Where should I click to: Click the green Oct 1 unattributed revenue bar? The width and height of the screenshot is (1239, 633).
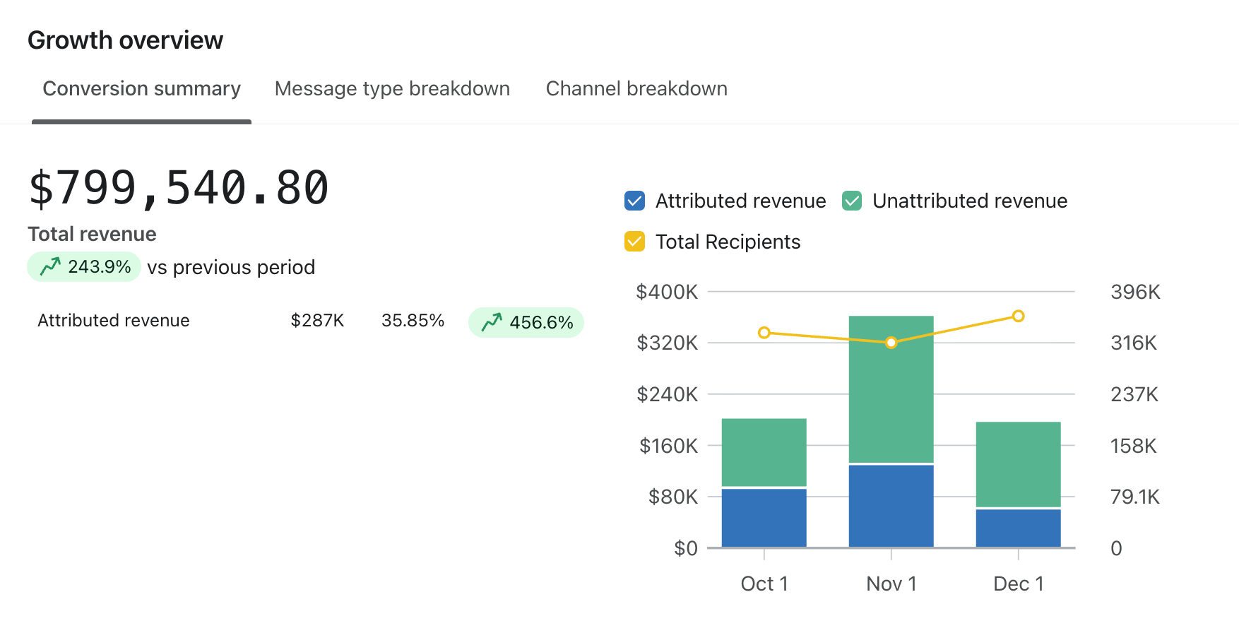point(764,452)
